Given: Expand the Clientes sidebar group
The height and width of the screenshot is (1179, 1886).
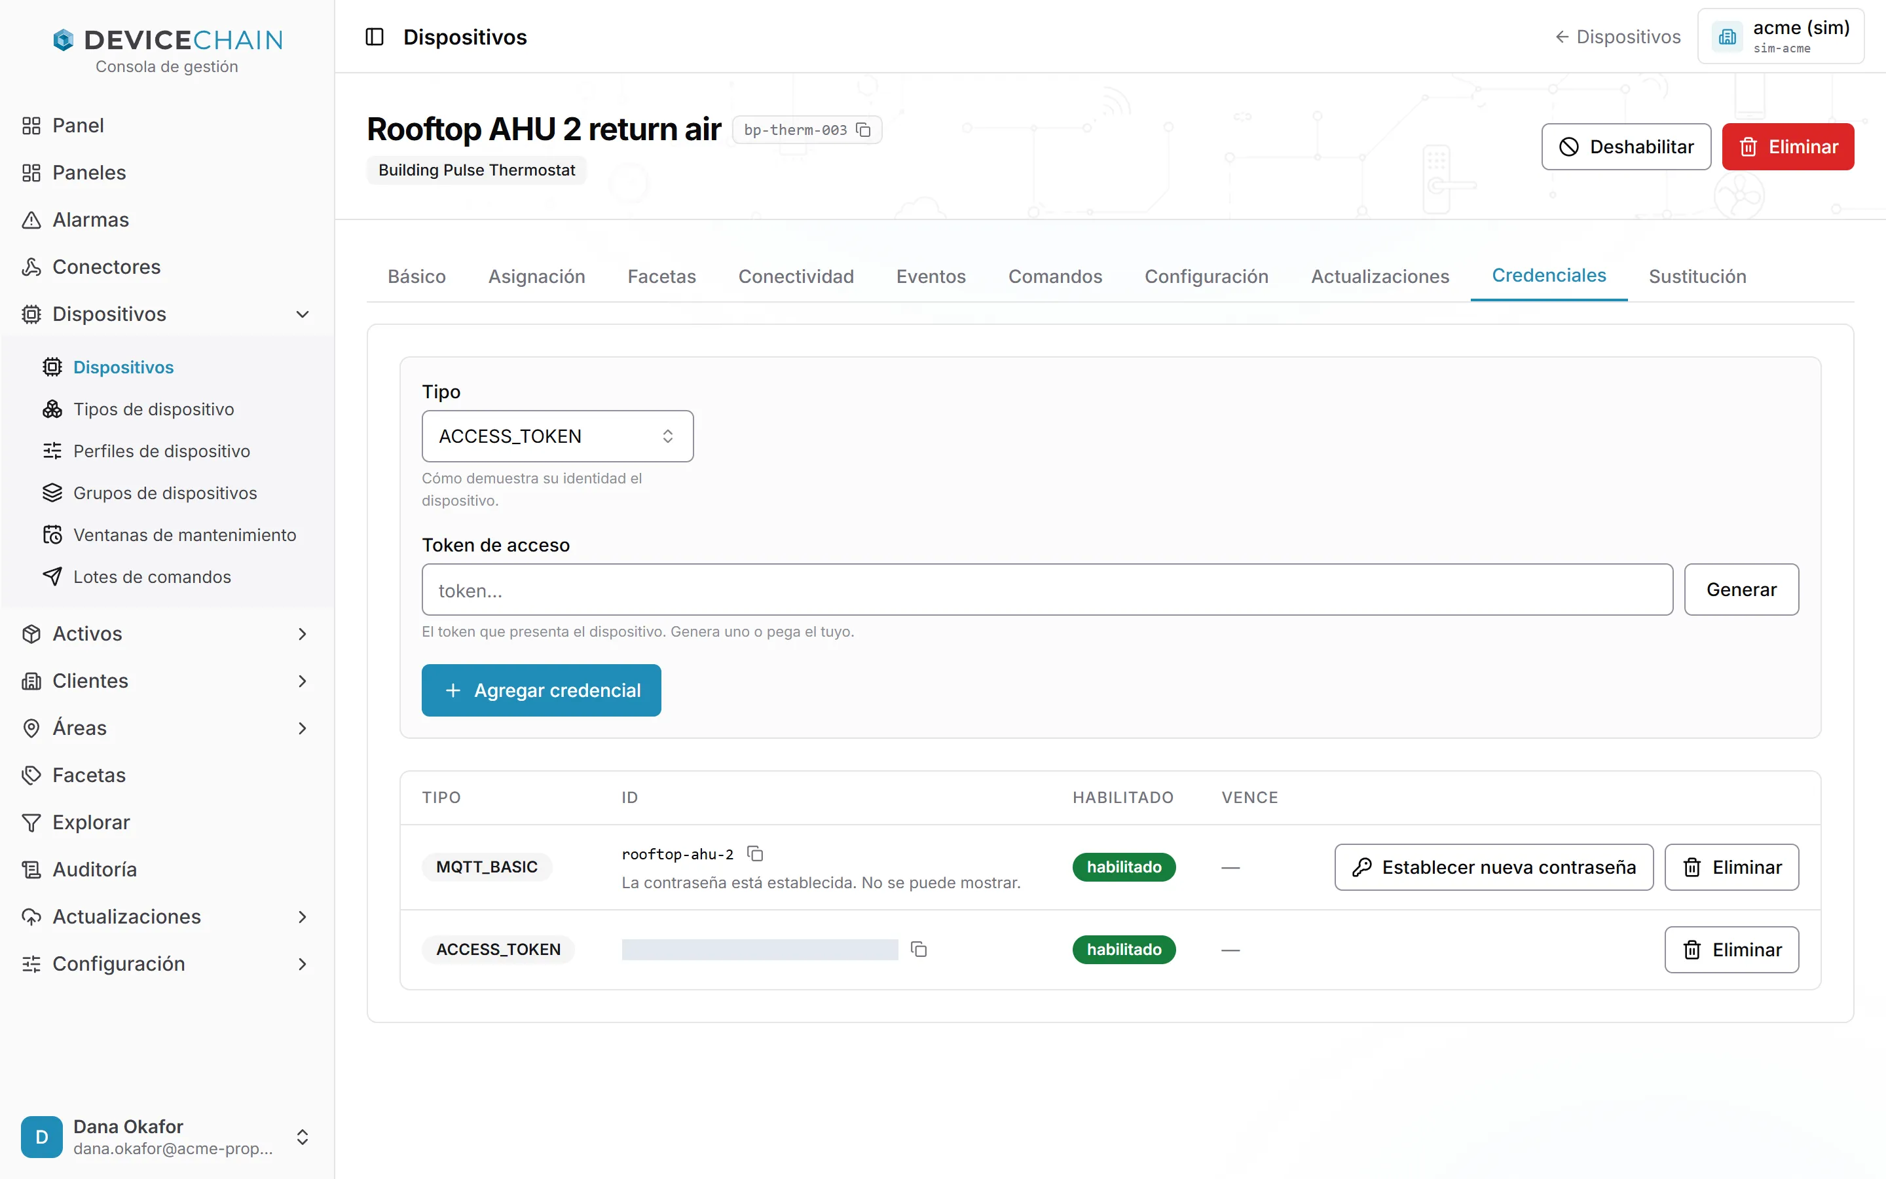Looking at the screenshot, I should pyautogui.click(x=167, y=681).
